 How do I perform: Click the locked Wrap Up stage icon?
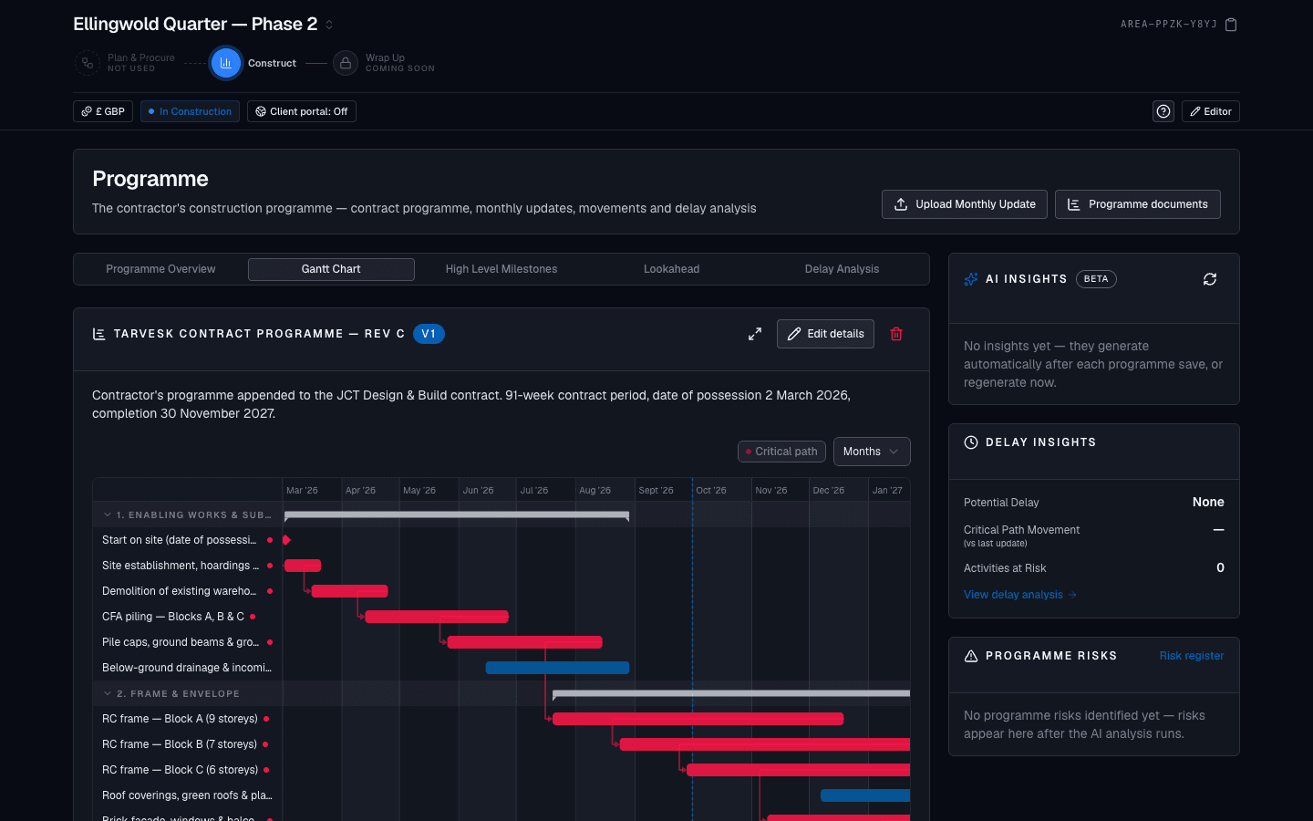(x=346, y=63)
